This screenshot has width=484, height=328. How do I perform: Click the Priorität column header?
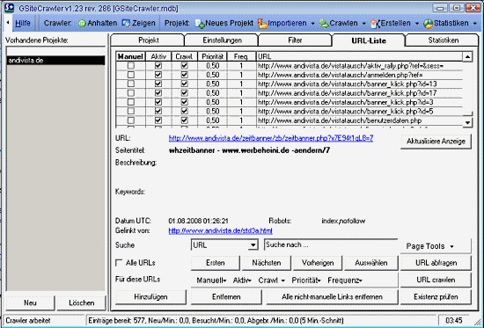212,56
